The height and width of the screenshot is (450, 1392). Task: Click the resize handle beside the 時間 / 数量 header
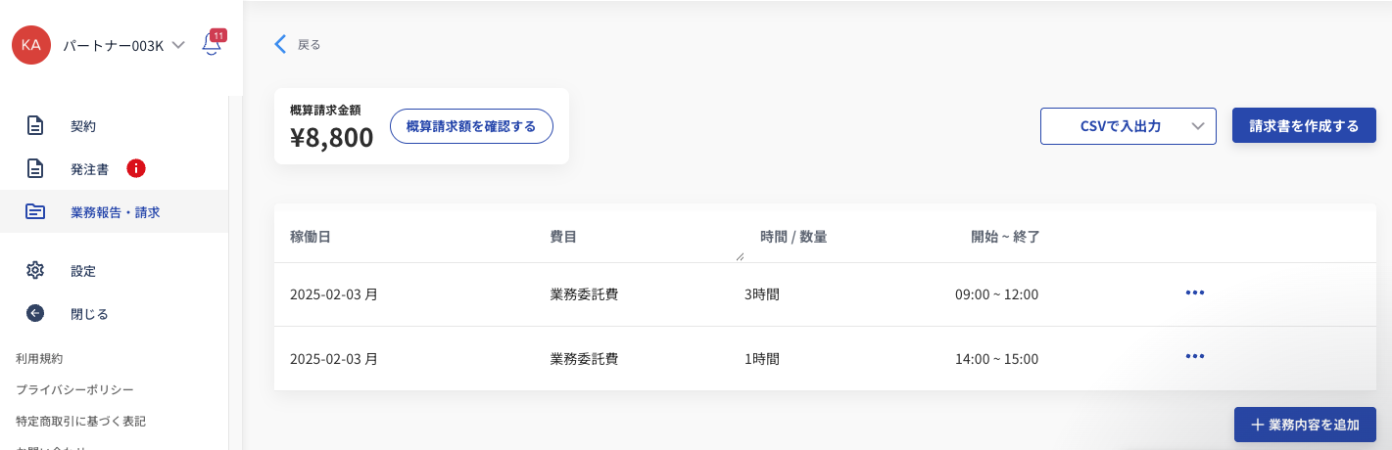[740, 257]
